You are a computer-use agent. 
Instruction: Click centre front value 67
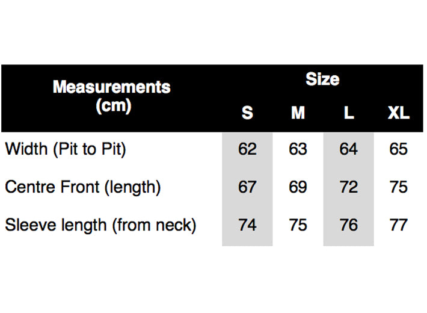click(x=247, y=187)
